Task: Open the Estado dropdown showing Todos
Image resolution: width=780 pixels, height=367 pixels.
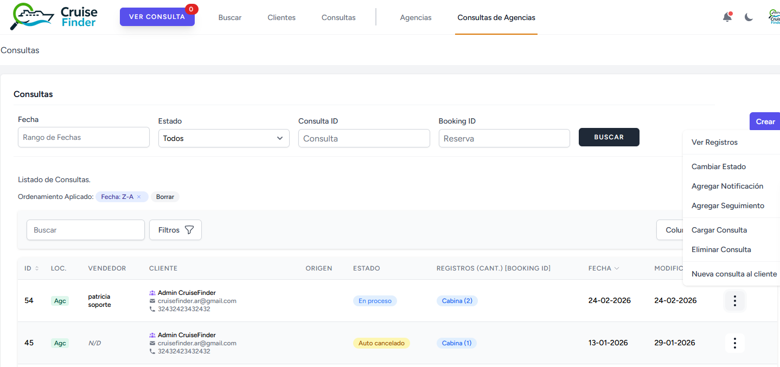Action: 223,138
